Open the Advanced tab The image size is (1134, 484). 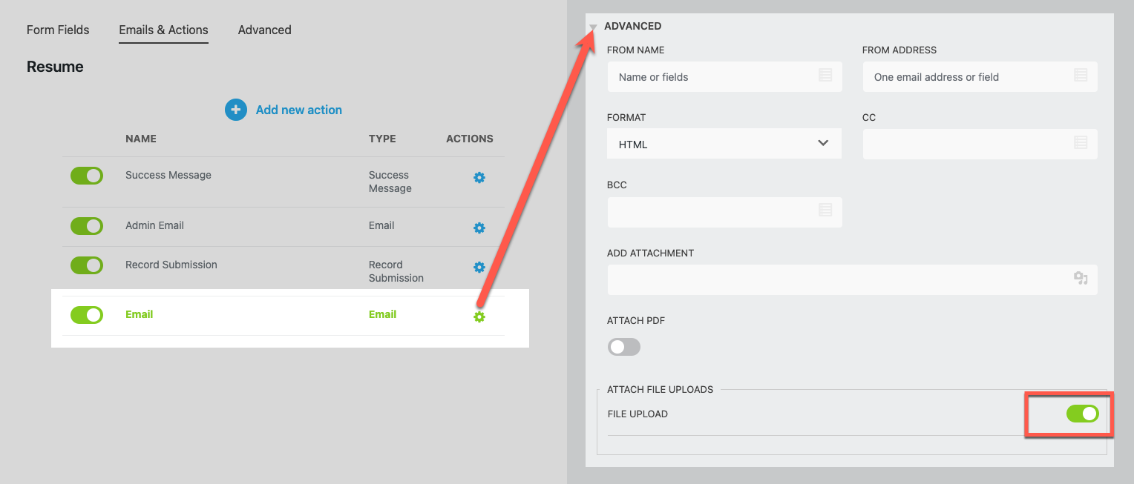click(264, 30)
